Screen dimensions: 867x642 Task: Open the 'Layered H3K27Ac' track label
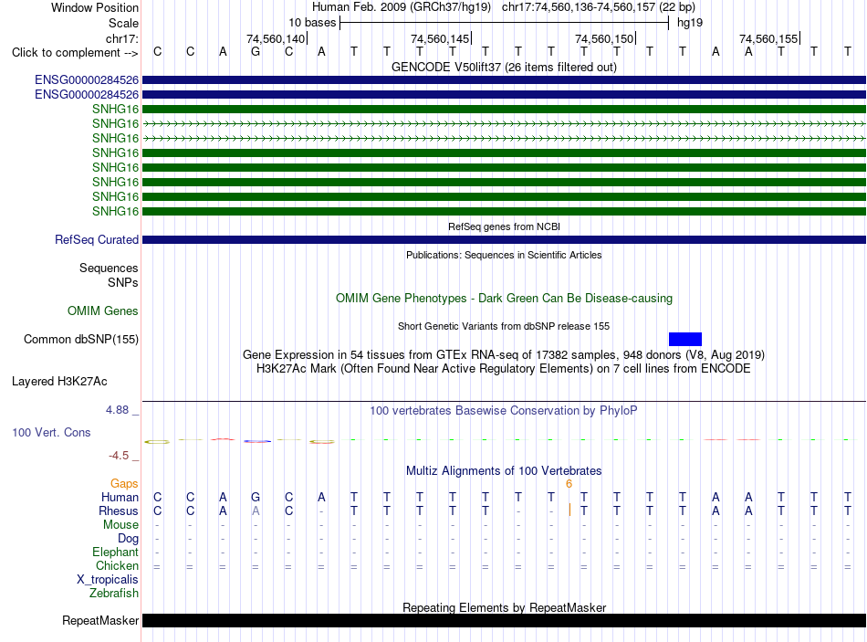(x=59, y=382)
